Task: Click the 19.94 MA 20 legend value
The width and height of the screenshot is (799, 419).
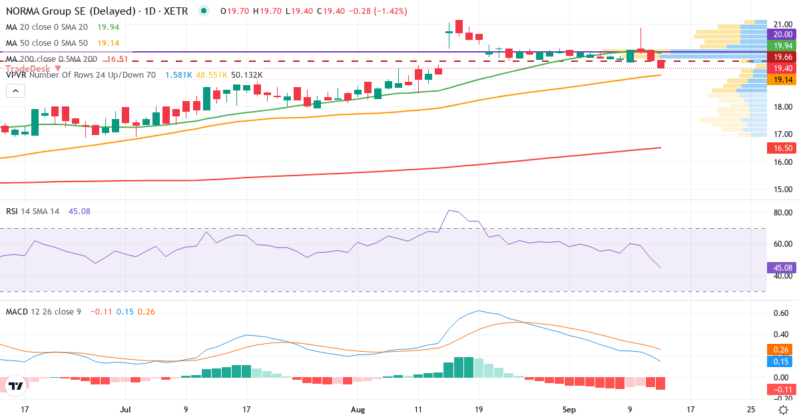Action: tap(108, 27)
